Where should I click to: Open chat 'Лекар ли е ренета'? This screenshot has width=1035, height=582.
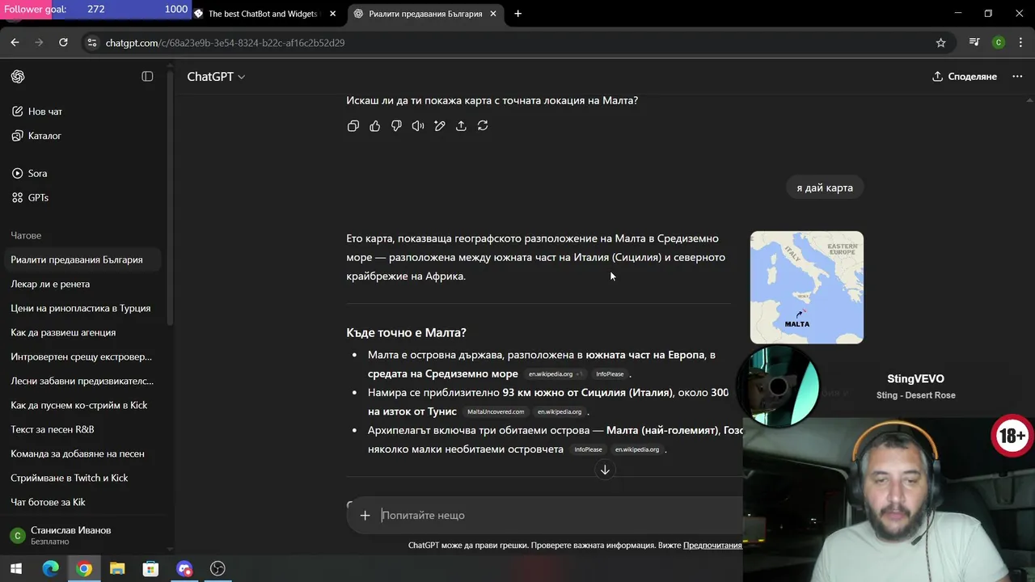point(83,285)
